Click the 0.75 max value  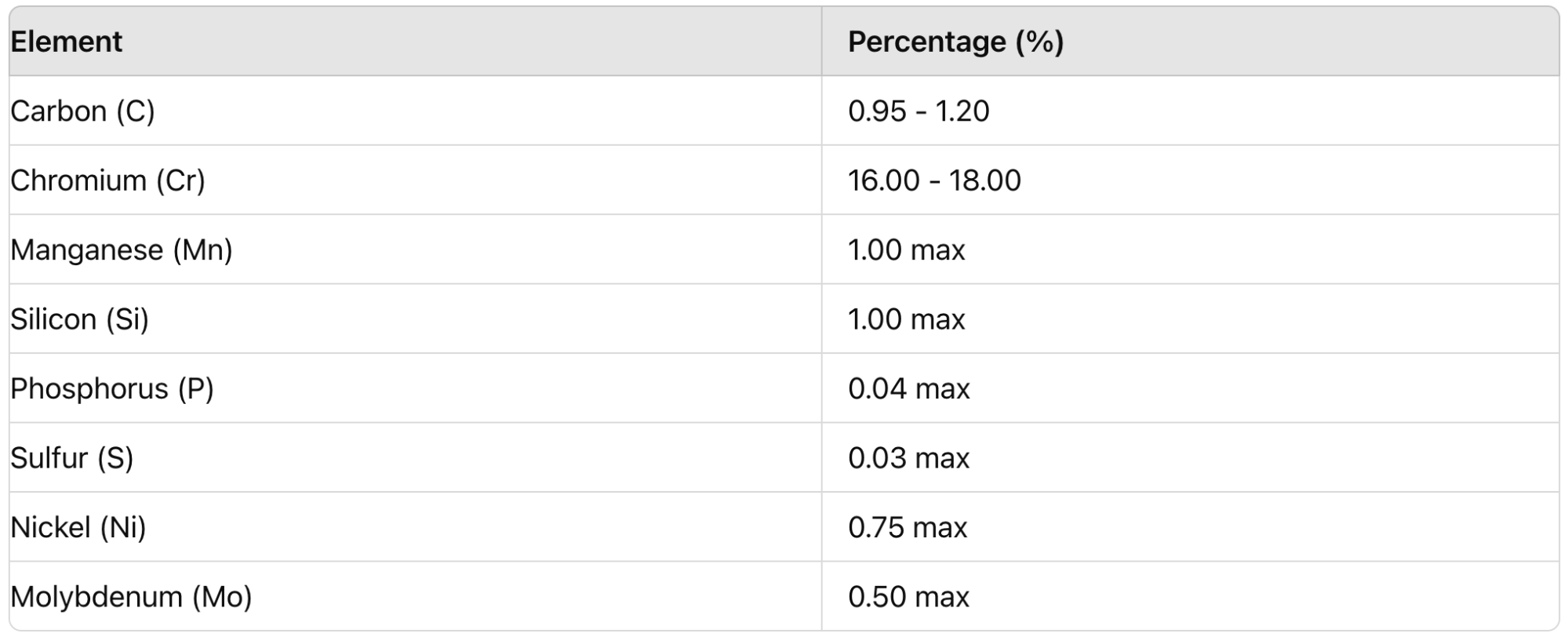[908, 526]
